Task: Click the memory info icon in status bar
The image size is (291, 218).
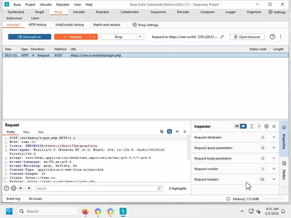Action: point(228,199)
